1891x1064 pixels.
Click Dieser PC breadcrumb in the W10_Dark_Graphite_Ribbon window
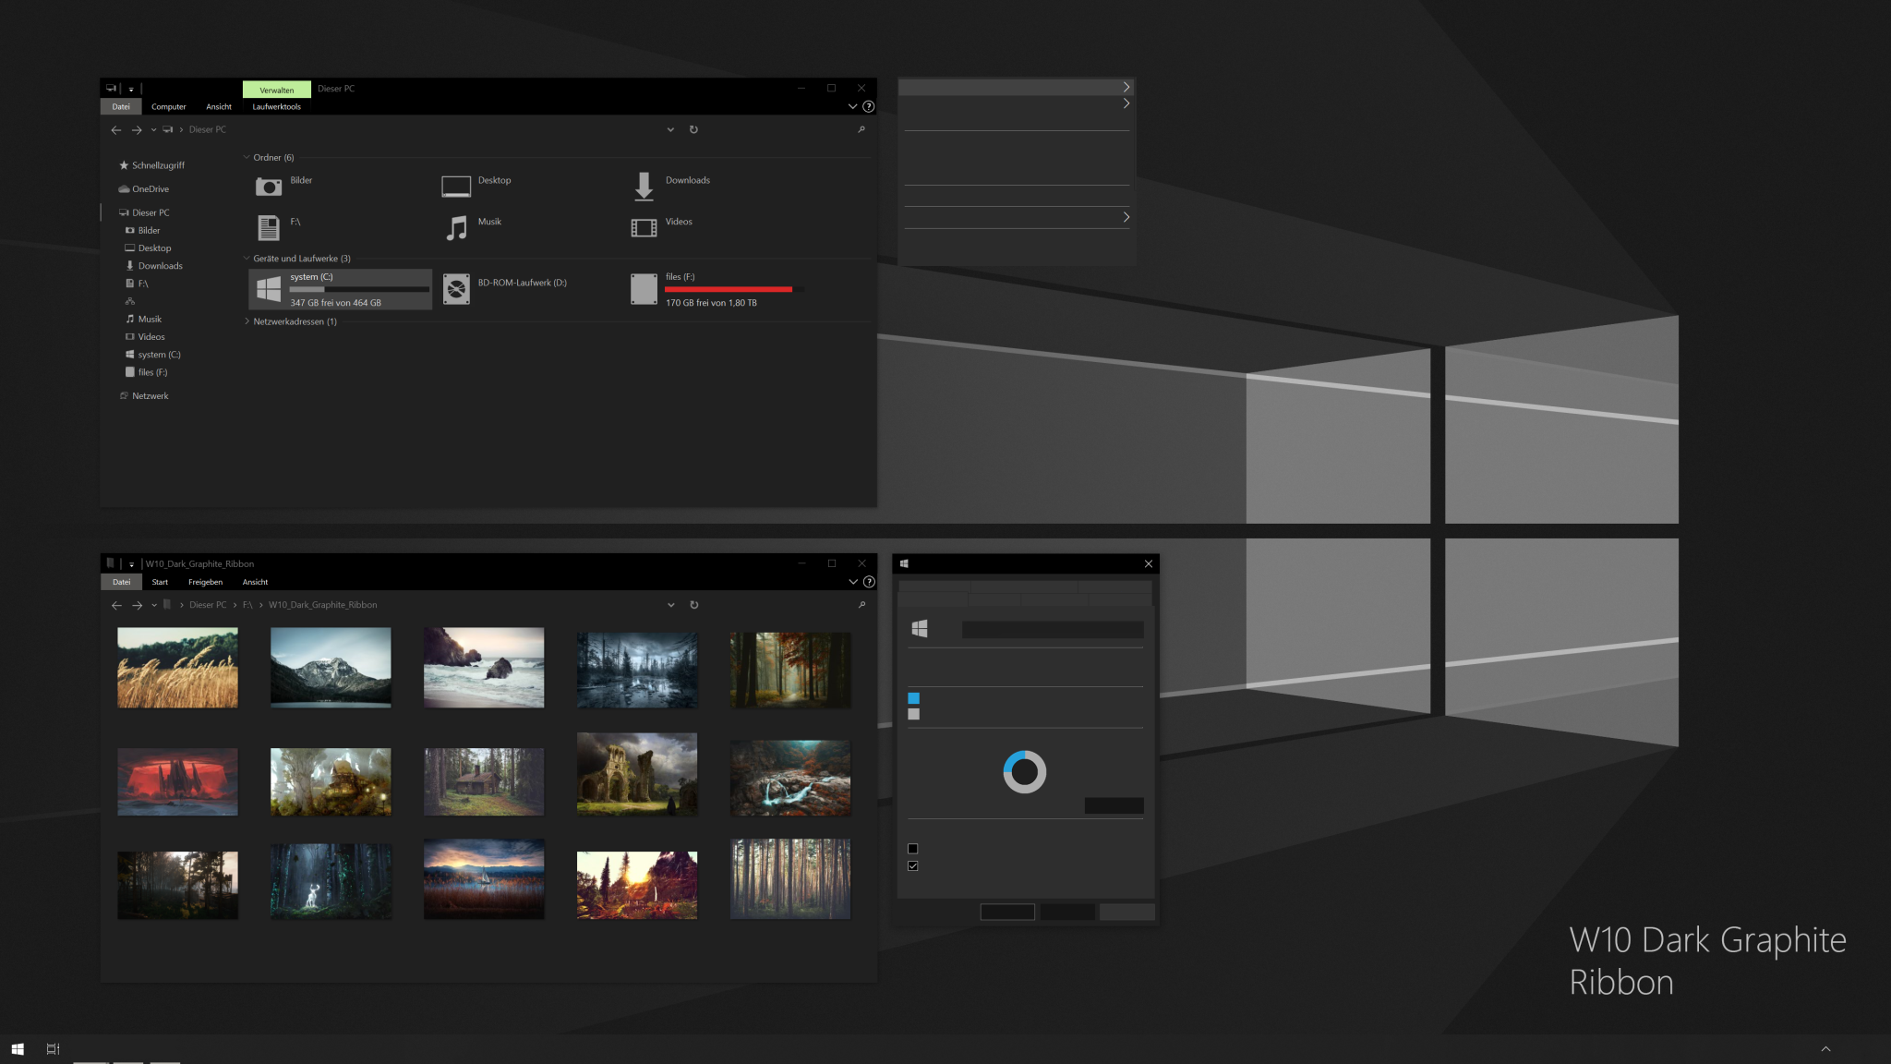(x=208, y=605)
